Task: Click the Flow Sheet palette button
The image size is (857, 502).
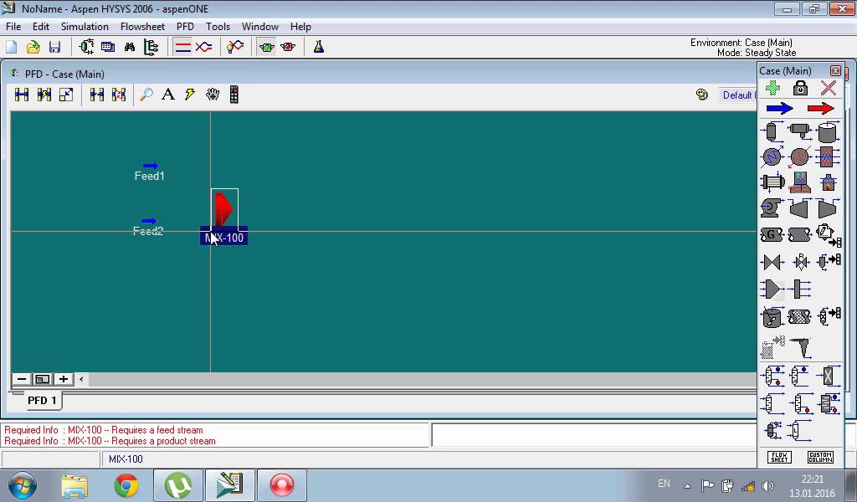Action: tap(779, 457)
